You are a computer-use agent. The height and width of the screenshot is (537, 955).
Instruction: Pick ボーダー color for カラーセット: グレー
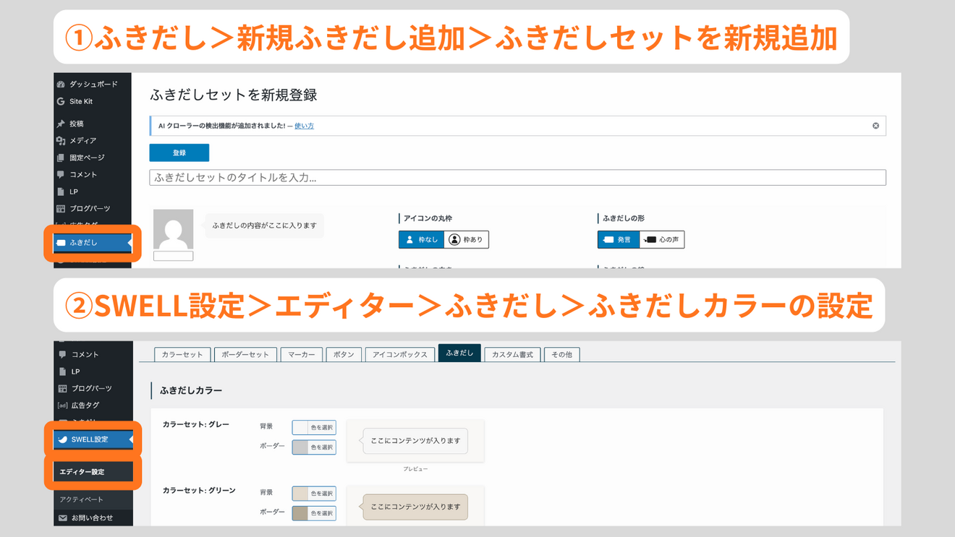(314, 447)
